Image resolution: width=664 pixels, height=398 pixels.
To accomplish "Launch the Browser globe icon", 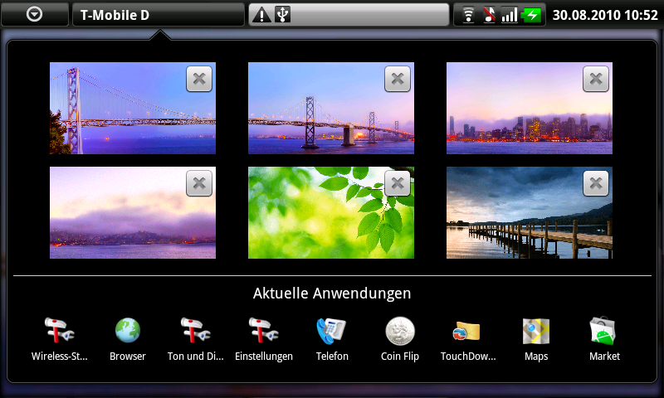I will (127, 332).
